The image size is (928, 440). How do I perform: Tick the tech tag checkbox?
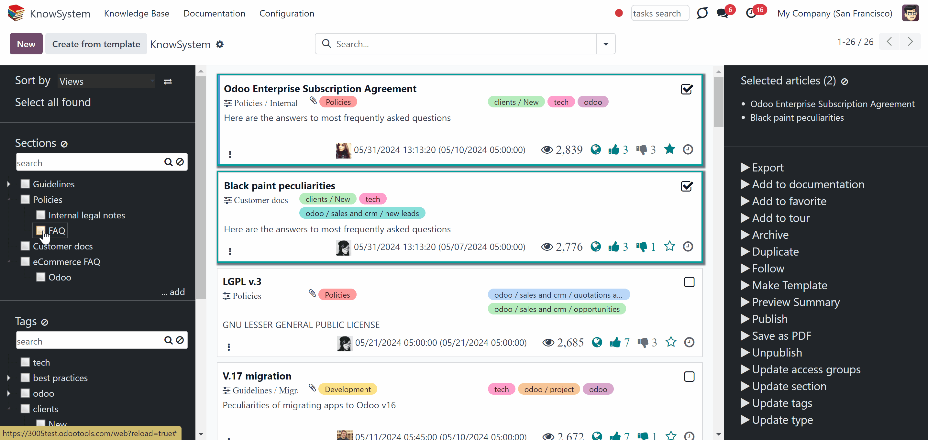point(25,362)
